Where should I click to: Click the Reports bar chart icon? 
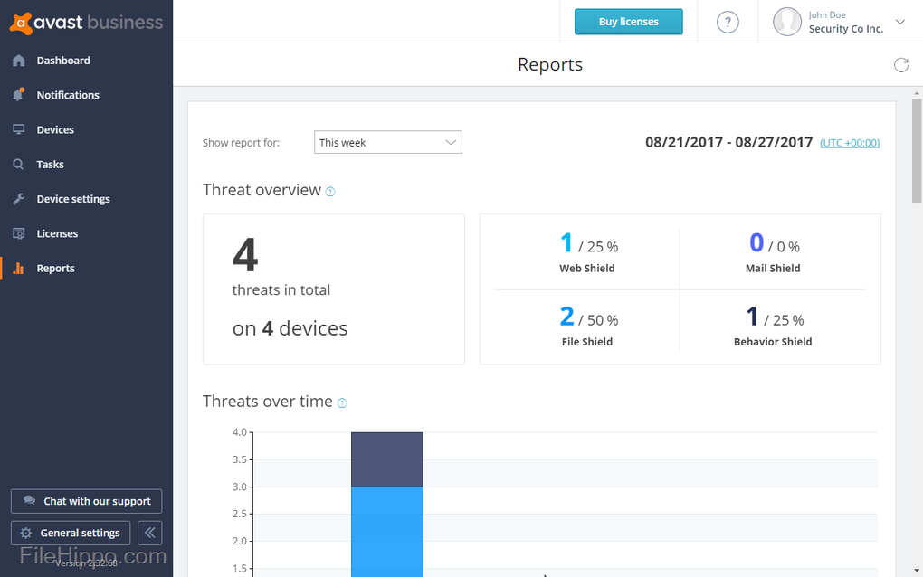coord(19,269)
